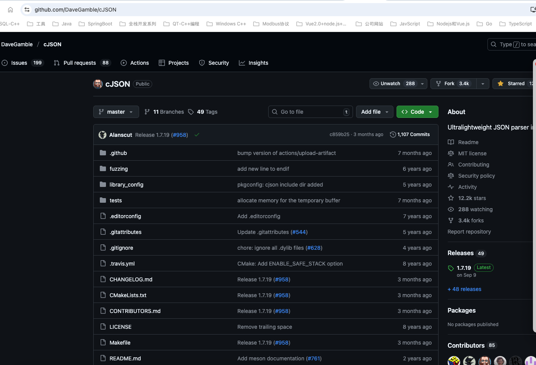Open the 工具 bookmark folder
The width and height of the screenshot is (536, 365).
point(36,24)
